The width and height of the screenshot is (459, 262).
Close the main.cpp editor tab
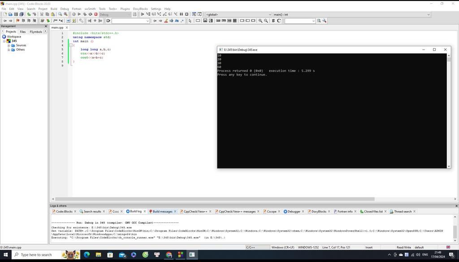tap(66, 27)
